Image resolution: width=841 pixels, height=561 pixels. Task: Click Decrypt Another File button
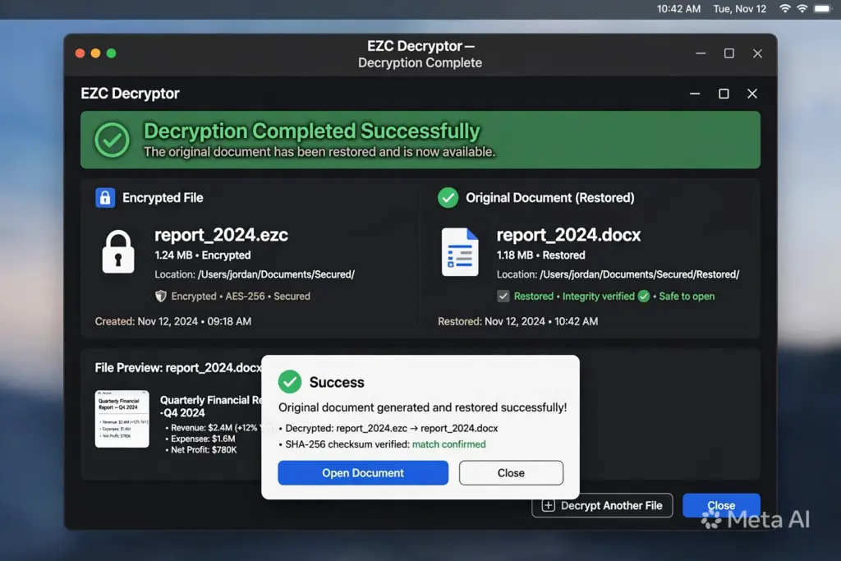coord(602,506)
